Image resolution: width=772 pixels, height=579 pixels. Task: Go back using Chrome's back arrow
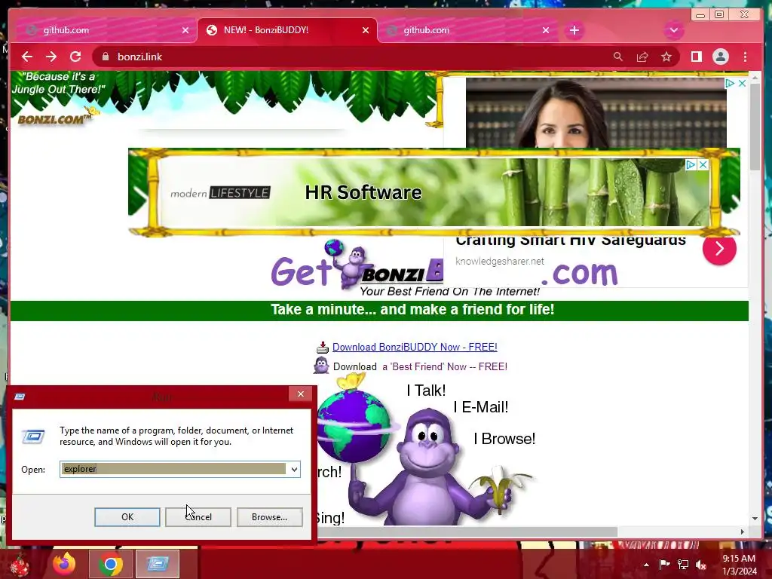coord(27,57)
